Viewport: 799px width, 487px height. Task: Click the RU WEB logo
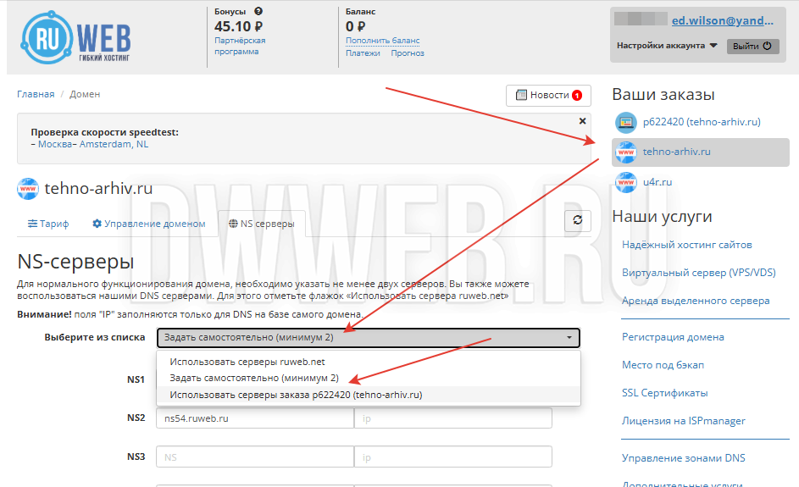tap(75, 38)
